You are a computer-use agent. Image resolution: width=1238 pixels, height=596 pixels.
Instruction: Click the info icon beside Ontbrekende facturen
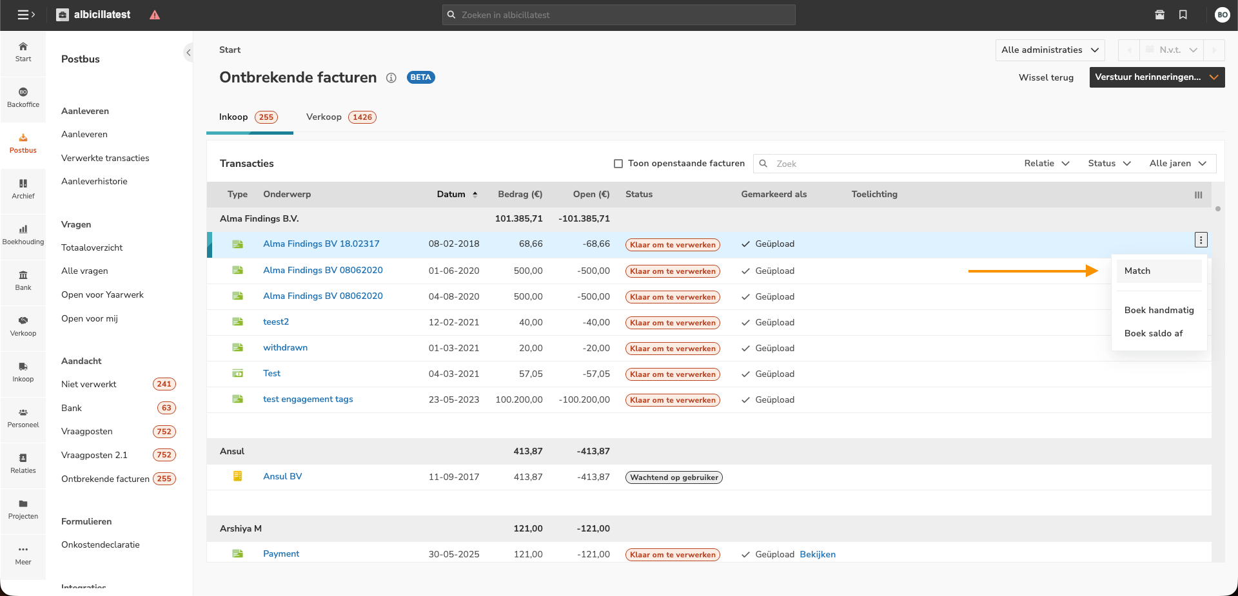tap(391, 78)
